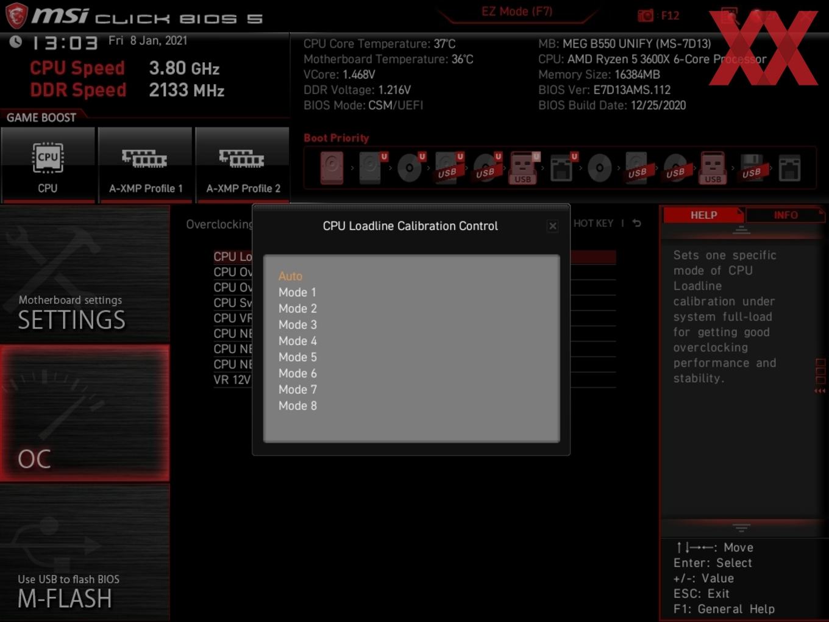Image resolution: width=829 pixels, height=622 pixels.
Task: Click the back arrow next to HOT KEY
Action: (637, 223)
